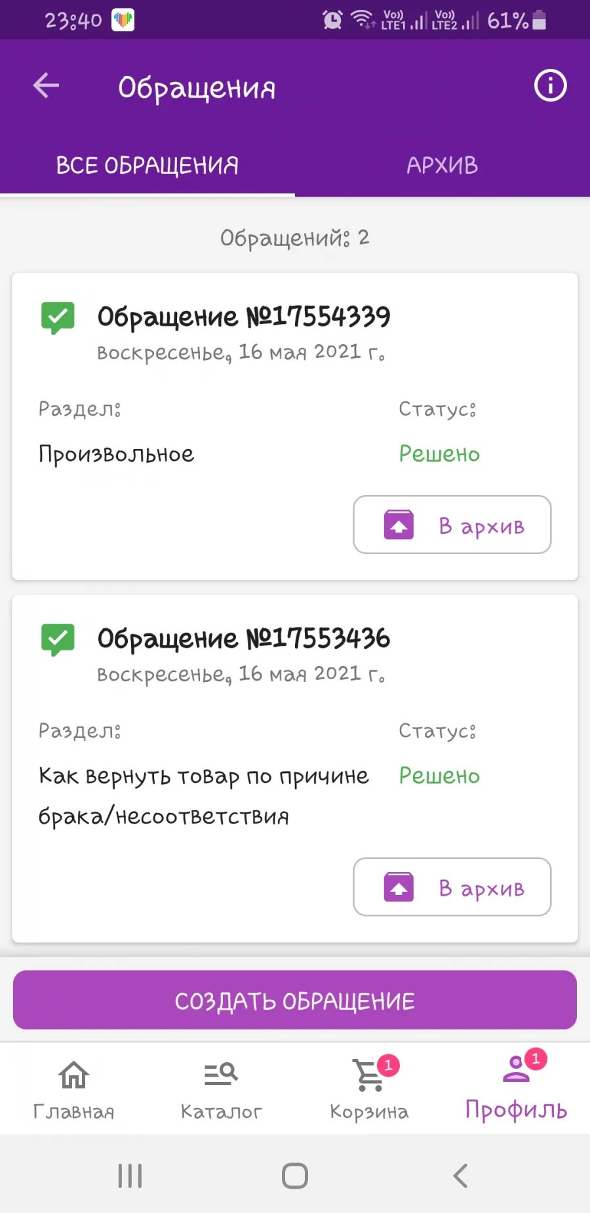
Task: Archive request №17554339 with В архив
Action: (x=452, y=525)
